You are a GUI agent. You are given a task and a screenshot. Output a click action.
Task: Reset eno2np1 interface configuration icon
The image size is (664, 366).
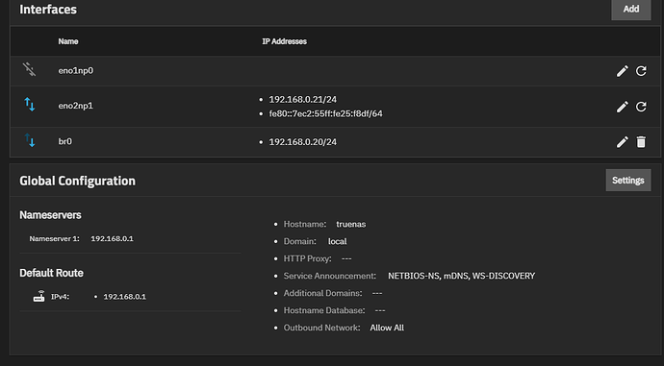(x=641, y=107)
